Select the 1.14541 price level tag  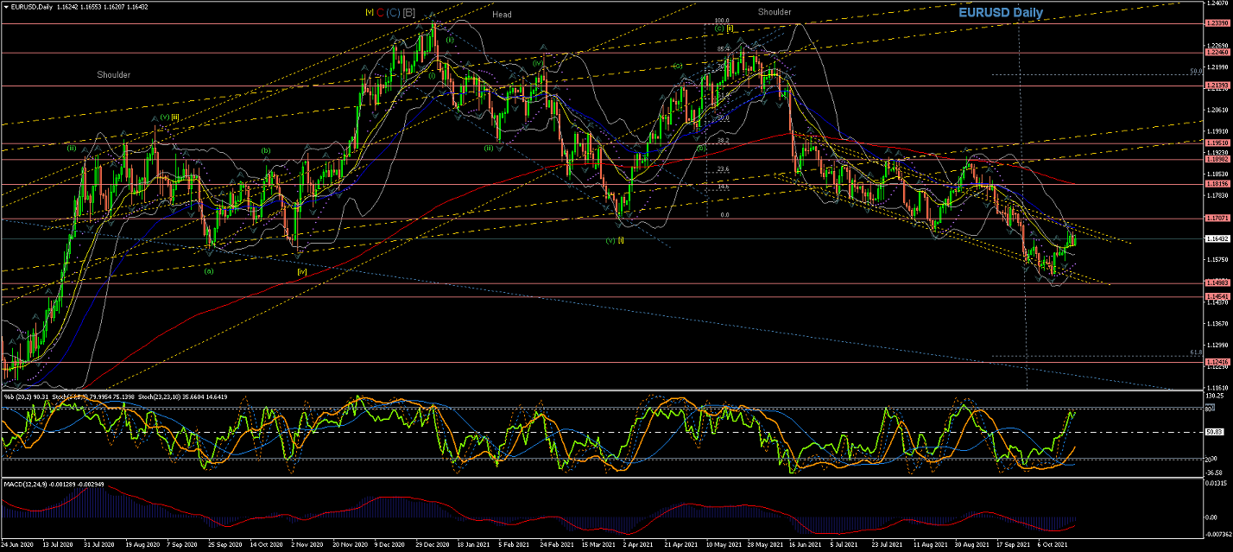tap(1217, 296)
